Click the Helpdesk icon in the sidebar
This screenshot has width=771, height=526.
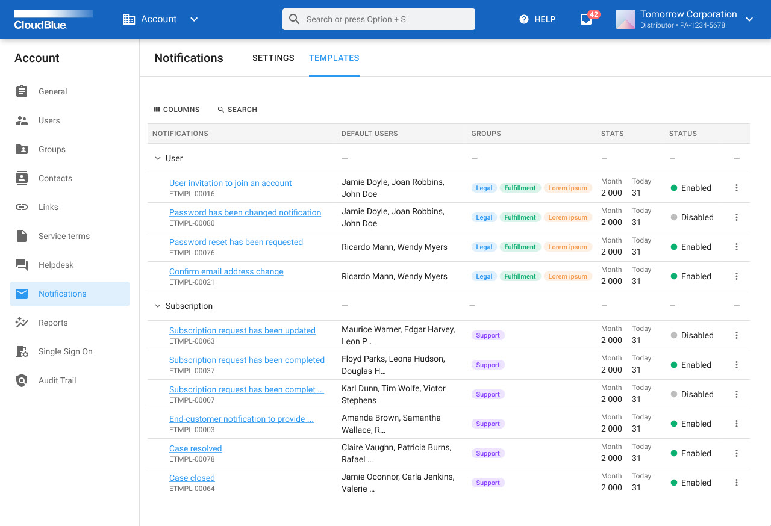22,265
